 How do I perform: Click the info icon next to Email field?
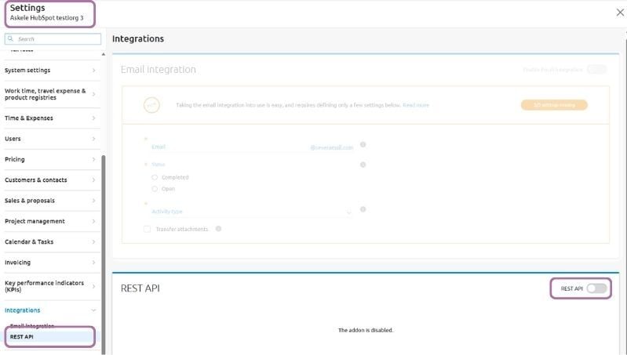(363, 144)
